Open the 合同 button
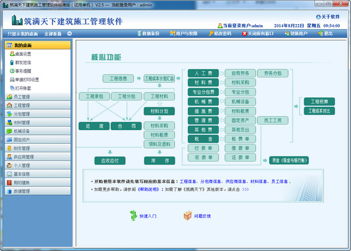Screen dimensions: 351x251 (x=126, y=126)
